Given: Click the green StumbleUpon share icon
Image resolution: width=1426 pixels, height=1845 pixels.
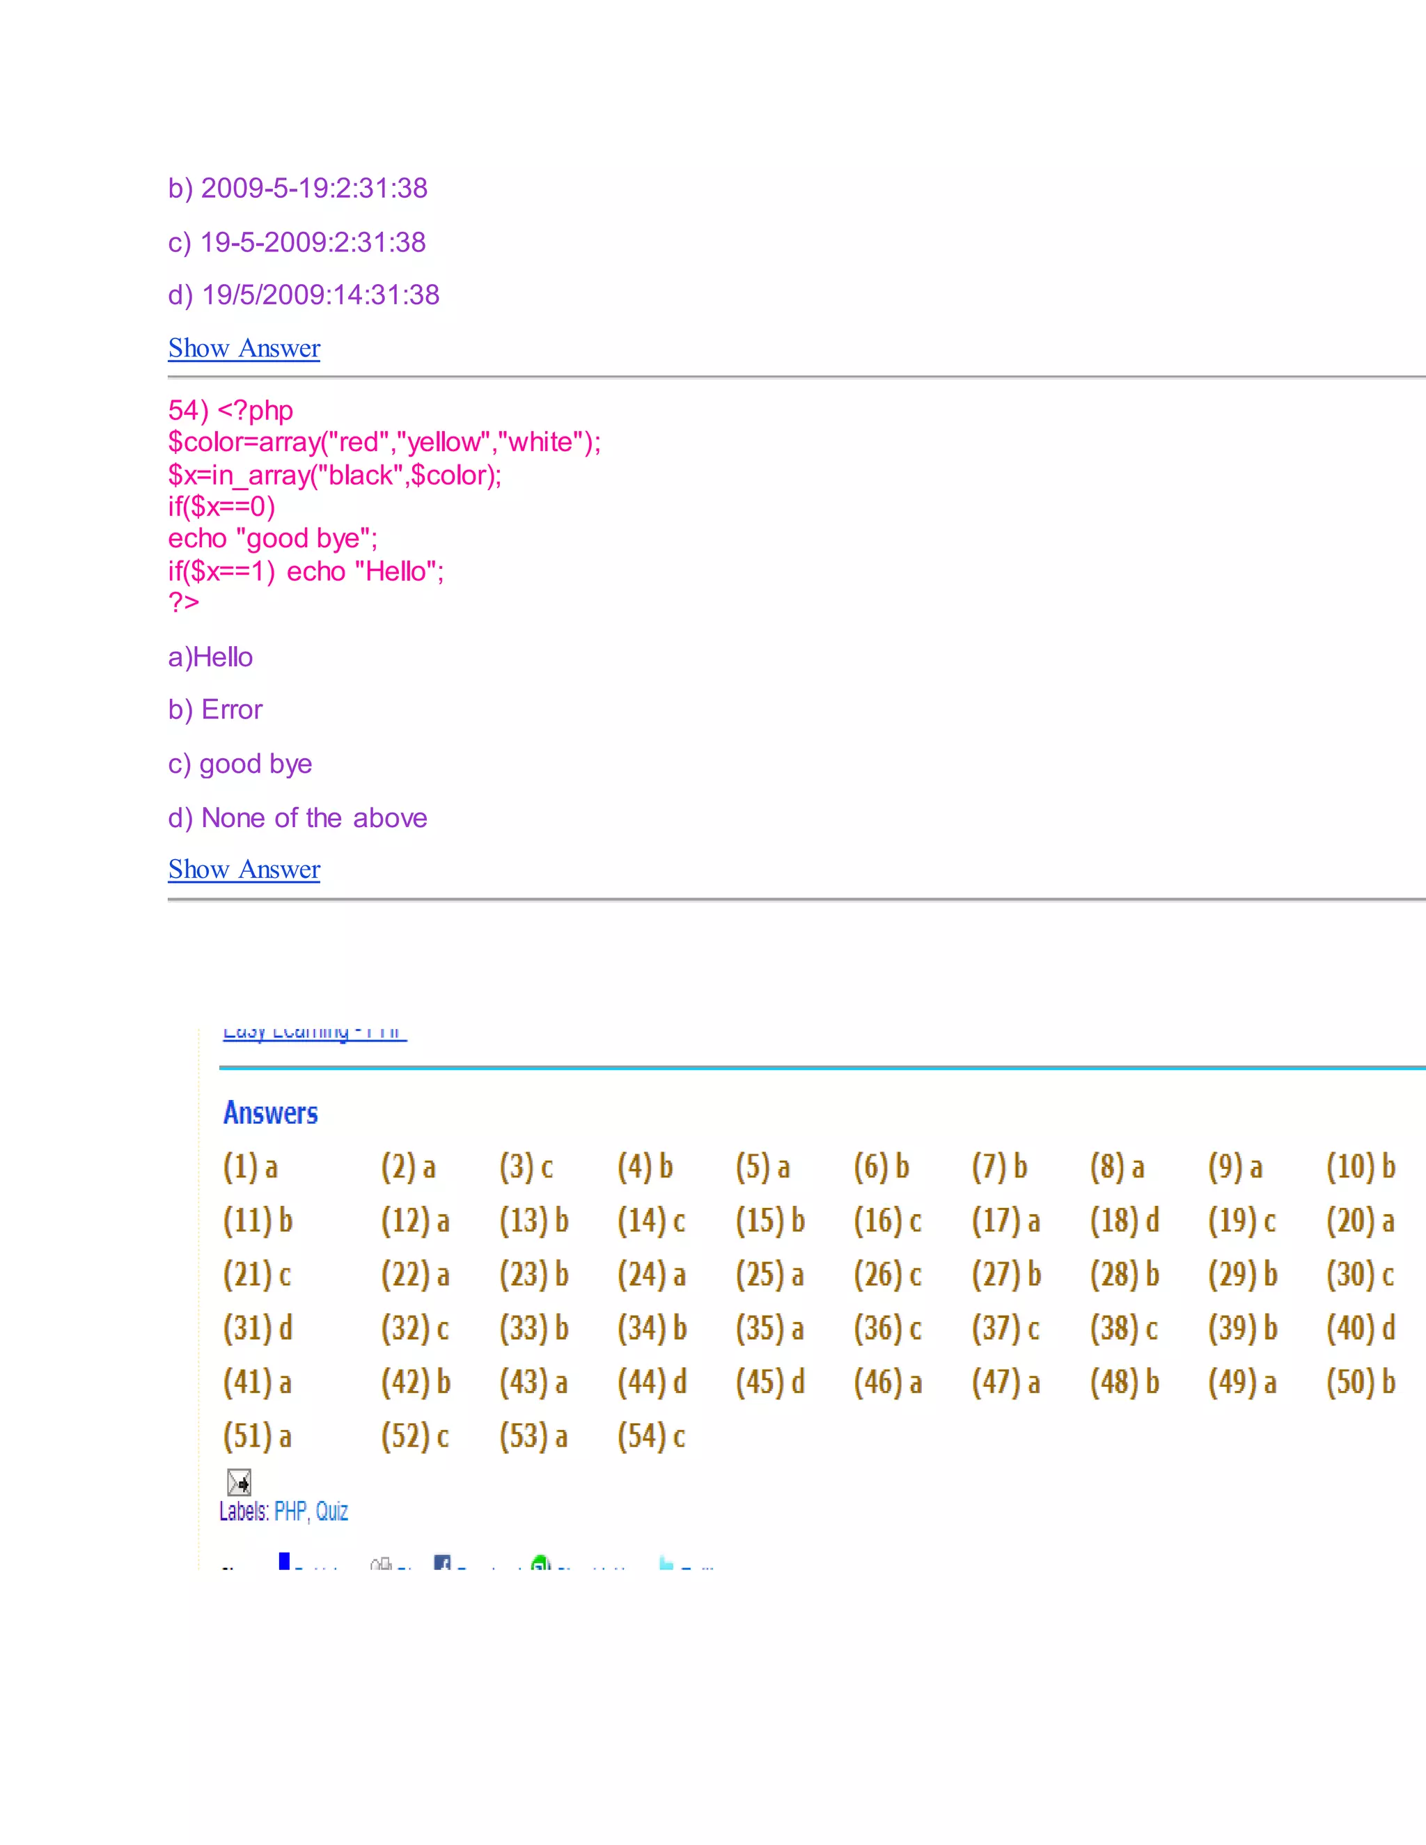Looking at the screenshot, I should click(540, 1562).
